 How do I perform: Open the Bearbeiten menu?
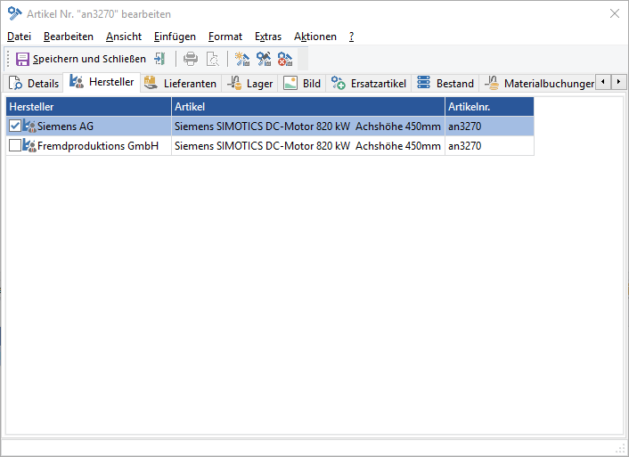point(69,37)
